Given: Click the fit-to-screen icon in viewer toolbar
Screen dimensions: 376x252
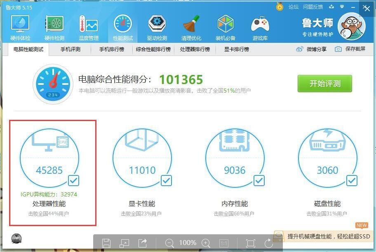Looking at the screenshot, I should (251, 243).
